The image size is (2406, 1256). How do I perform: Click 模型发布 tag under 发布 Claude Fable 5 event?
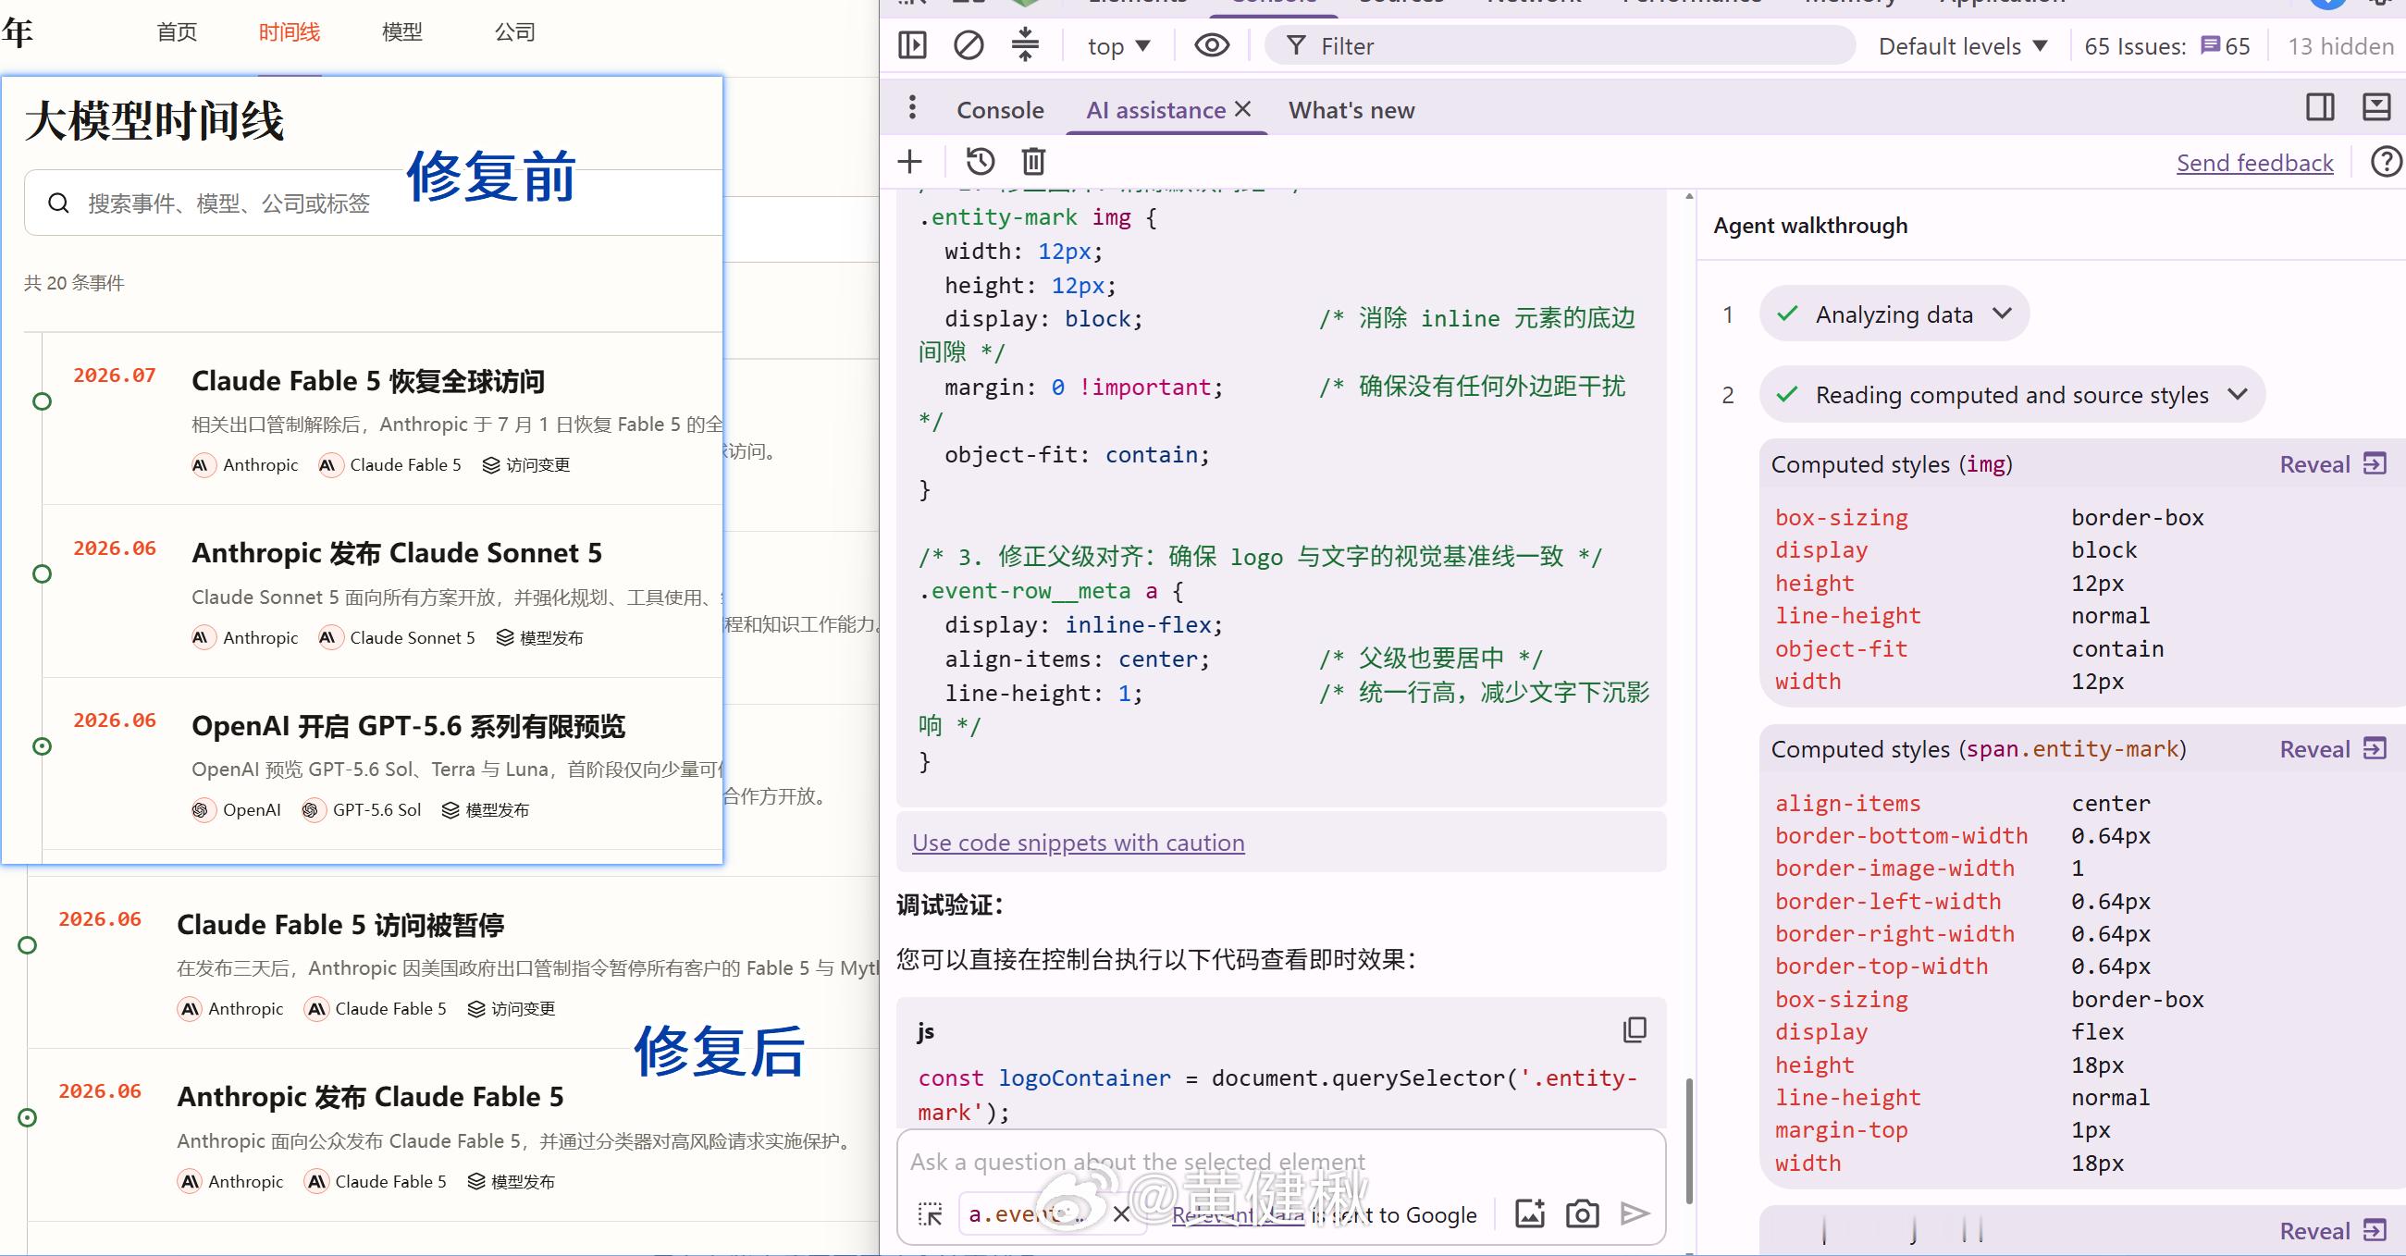point(511,1181)
